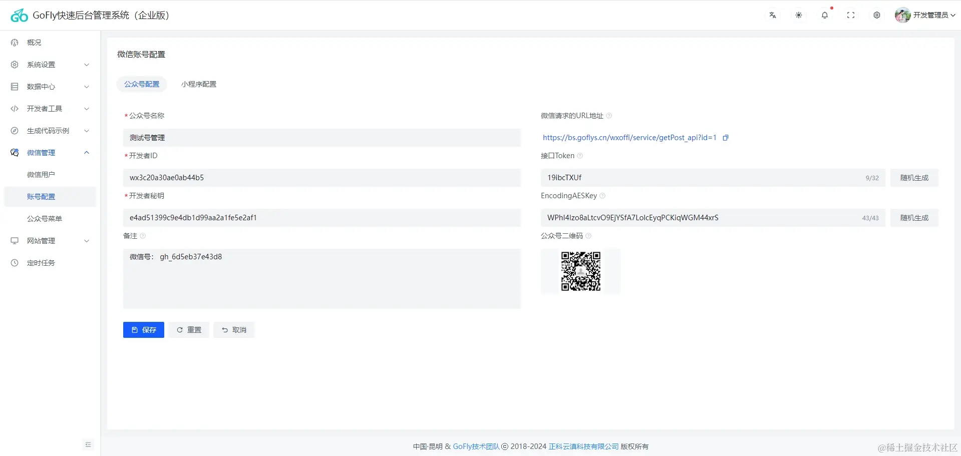This screenshot has width=961, height=456.
Task: Click the 开发管理员 user avatar
Action: [x=902, y=15]
